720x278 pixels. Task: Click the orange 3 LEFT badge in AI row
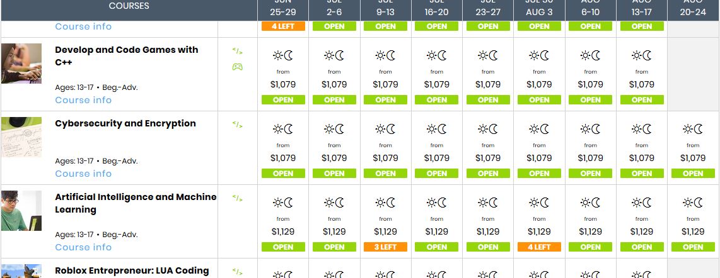click(385, 247)
